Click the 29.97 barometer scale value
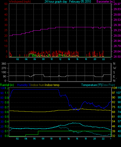 coord(117,4)
